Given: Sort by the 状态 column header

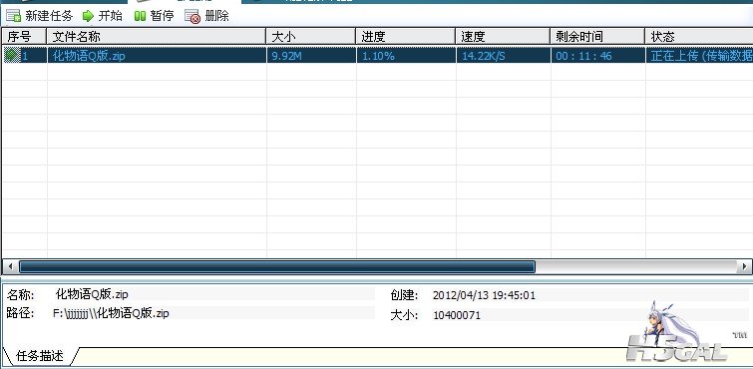Looking at the screenshot, I should click(699, 37).
